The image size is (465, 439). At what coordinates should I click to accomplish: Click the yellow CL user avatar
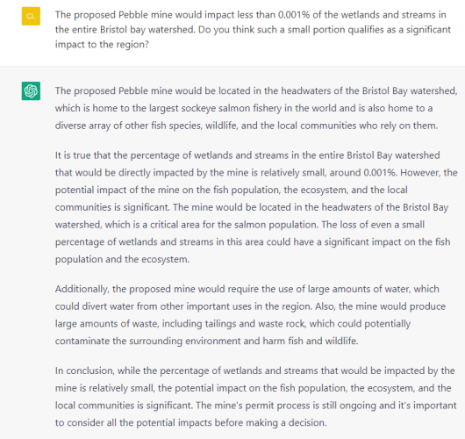tap(31, 16)
